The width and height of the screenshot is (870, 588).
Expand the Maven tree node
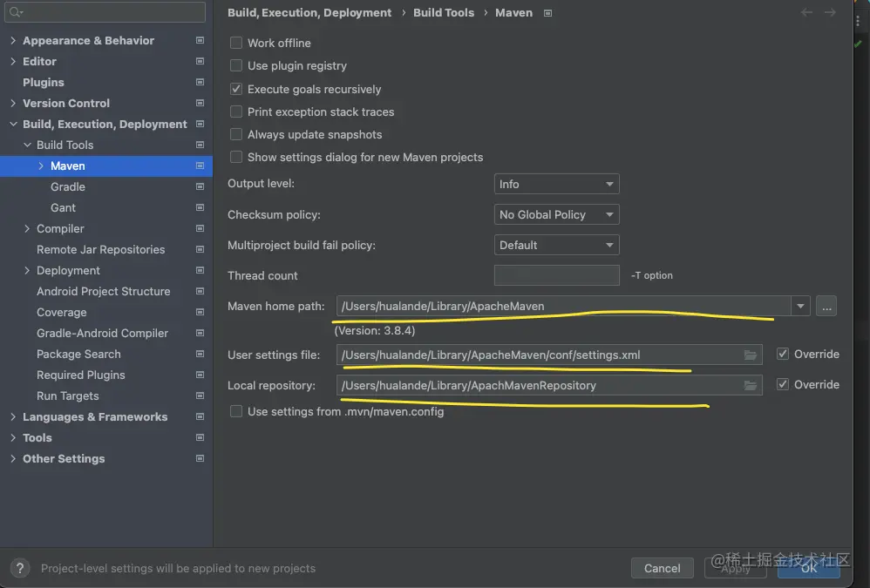point(41,166)
